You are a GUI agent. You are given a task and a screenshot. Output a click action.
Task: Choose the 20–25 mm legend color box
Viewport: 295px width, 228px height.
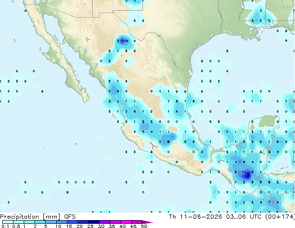[x=83, y=222]
